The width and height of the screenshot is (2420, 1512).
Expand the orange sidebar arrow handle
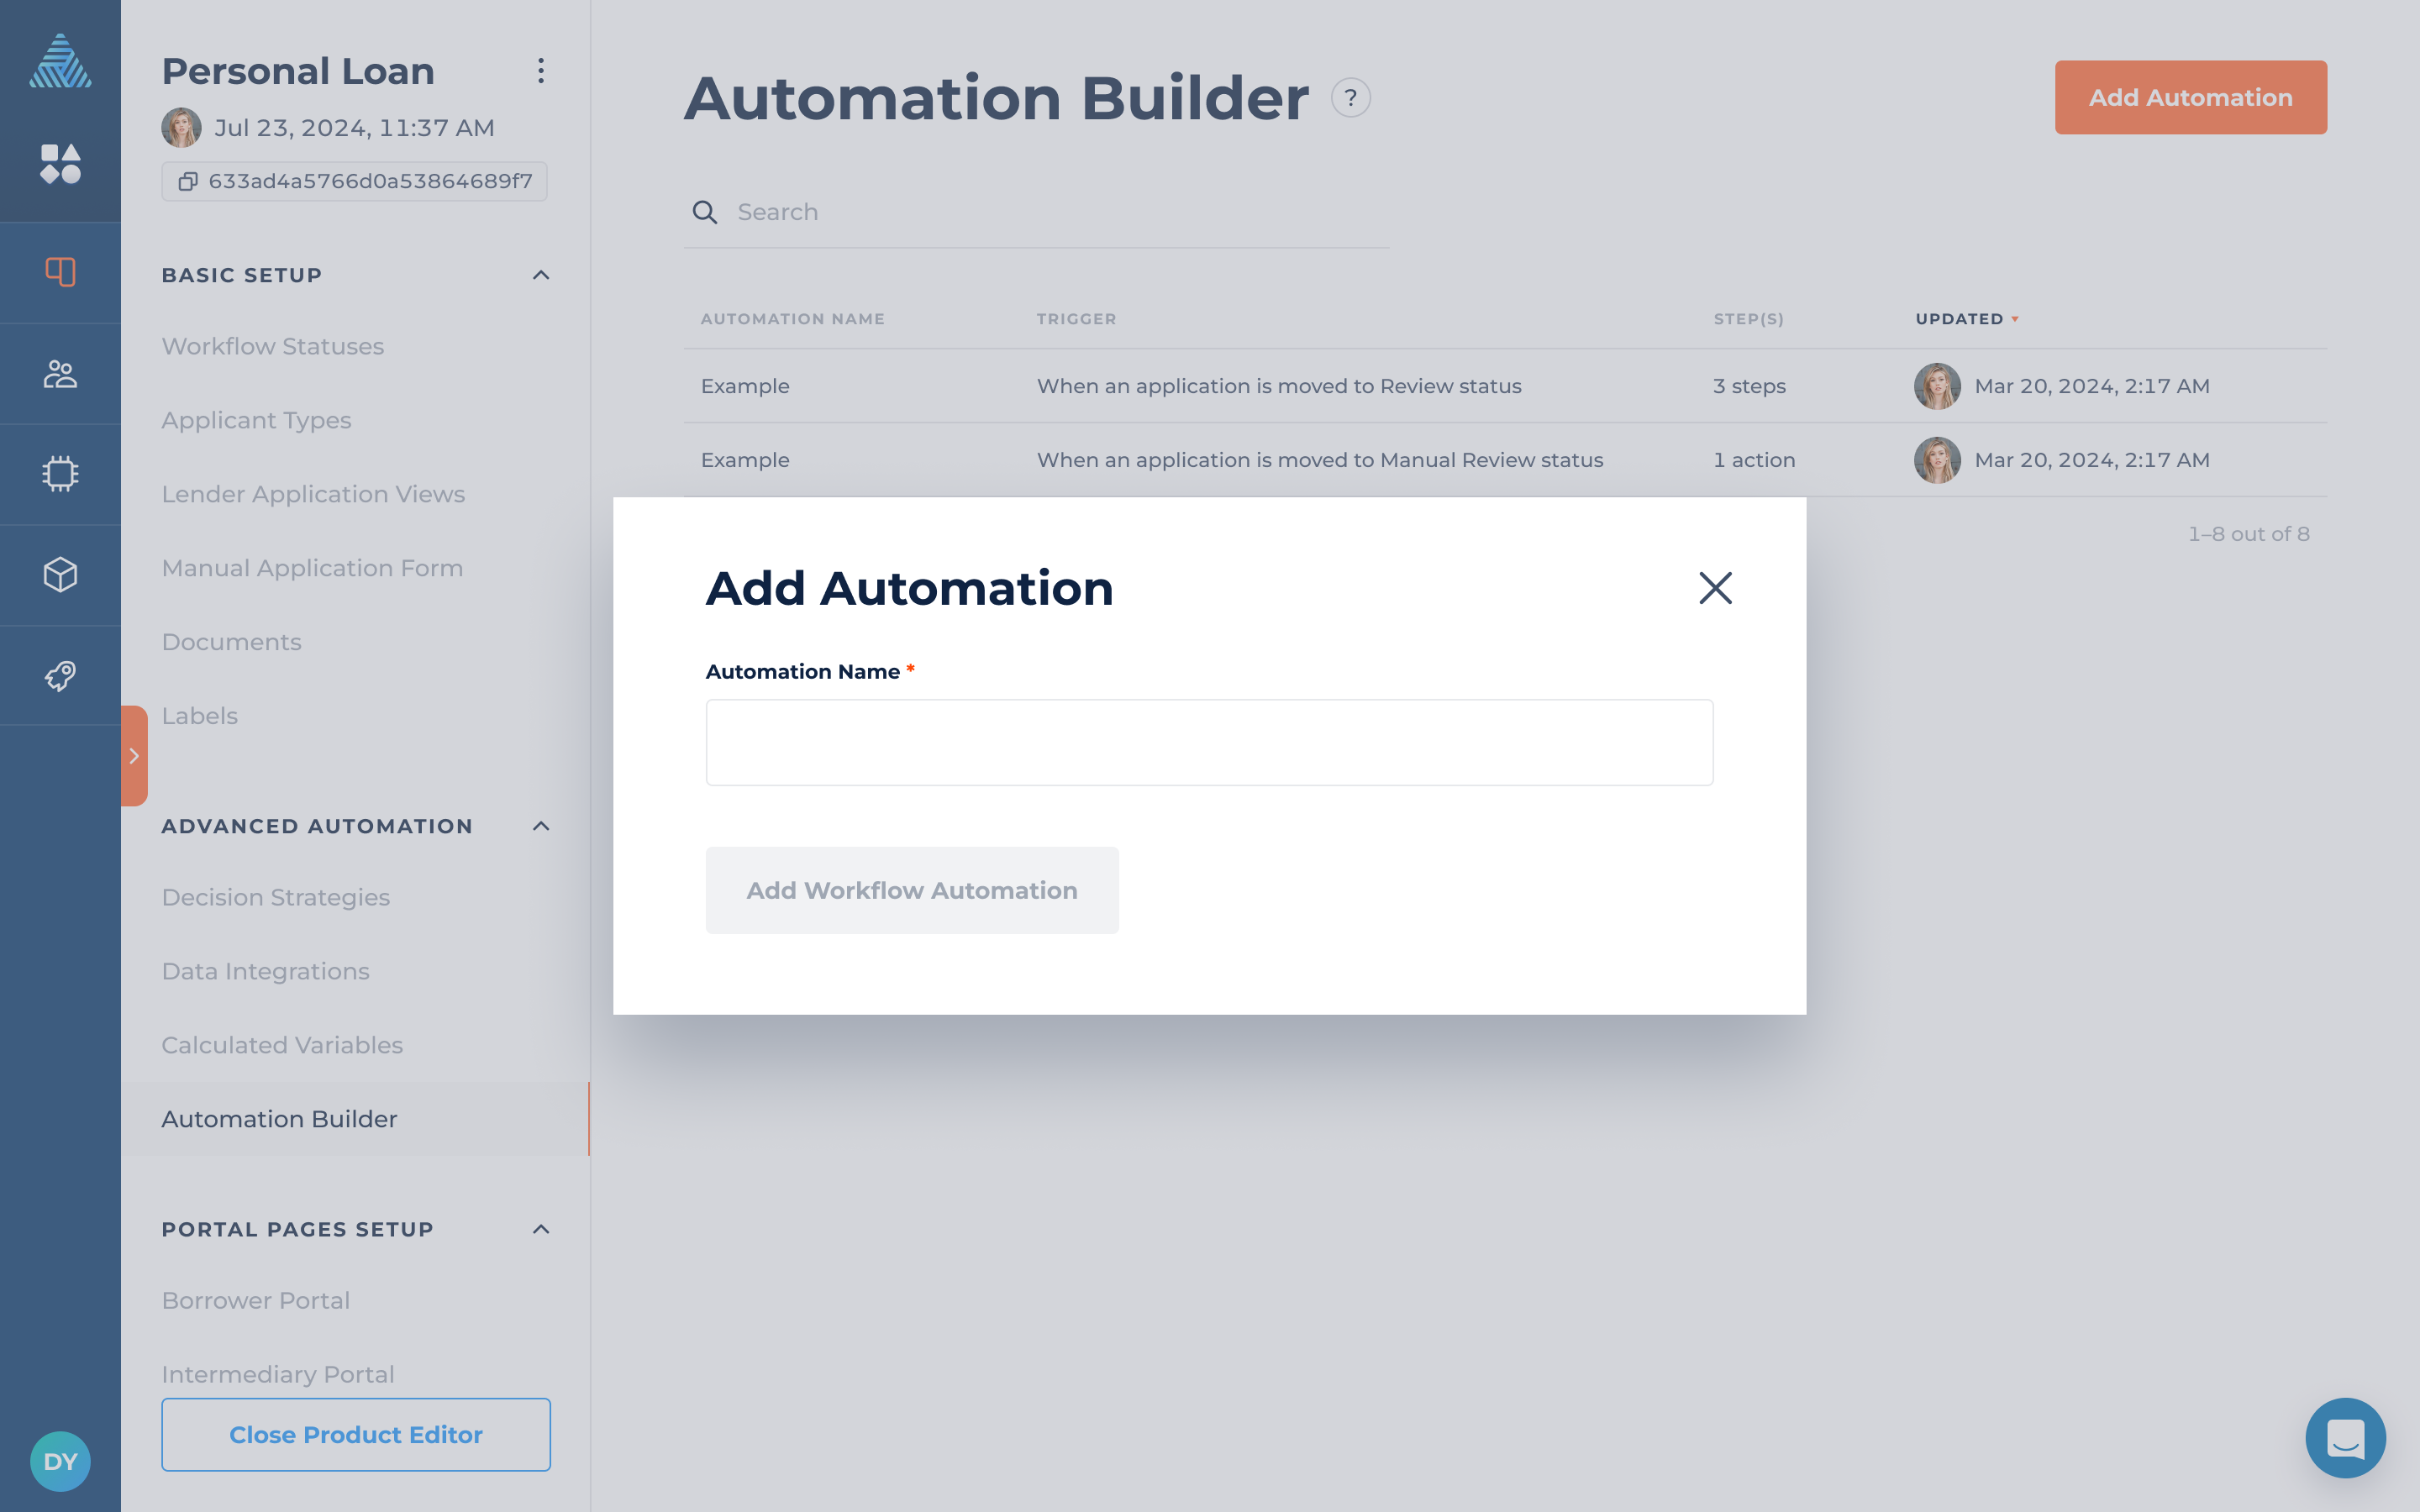134,756
